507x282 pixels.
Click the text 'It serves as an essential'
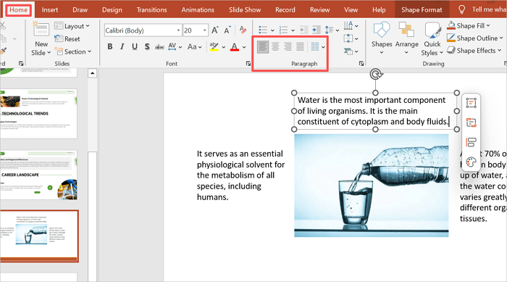[x=240, y=154]
